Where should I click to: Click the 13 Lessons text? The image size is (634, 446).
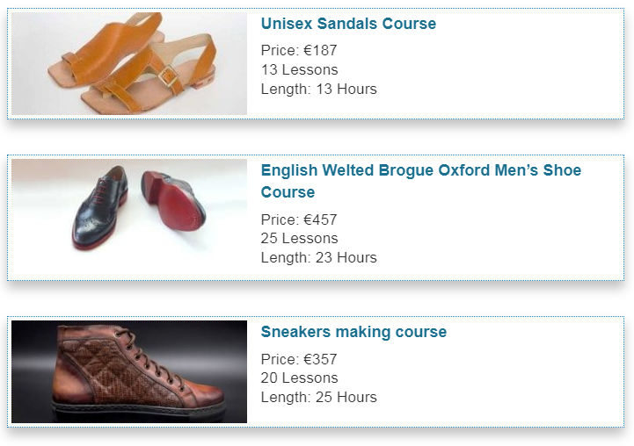(299, 69)
